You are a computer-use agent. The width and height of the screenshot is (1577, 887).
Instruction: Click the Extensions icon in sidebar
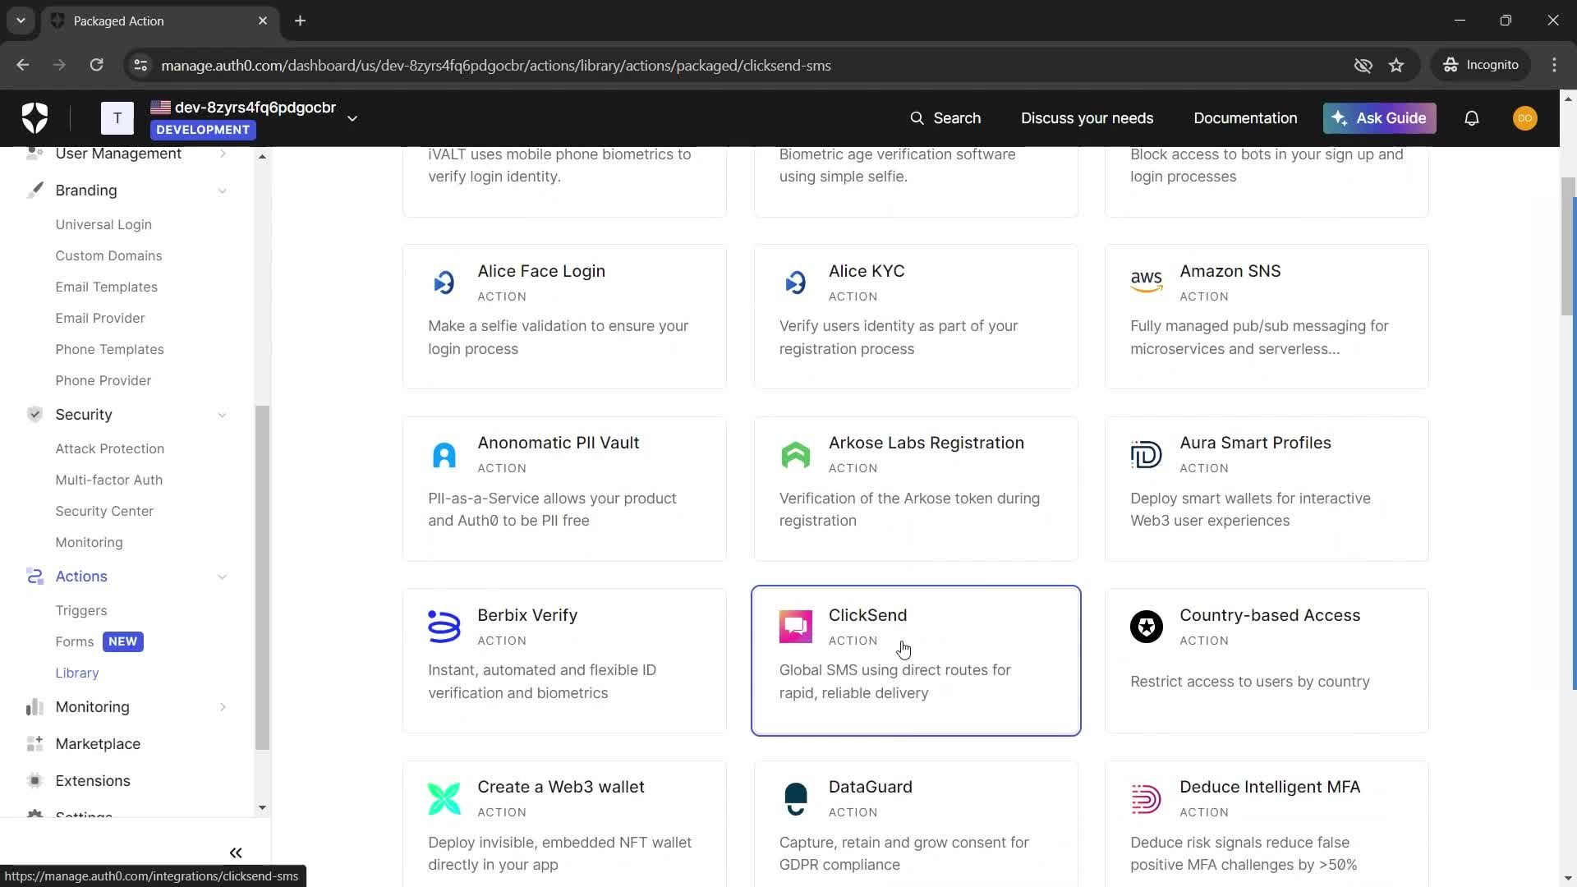[34, 781]
